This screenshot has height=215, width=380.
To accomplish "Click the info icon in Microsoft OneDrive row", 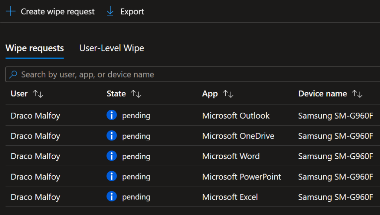I will [111, 136].
